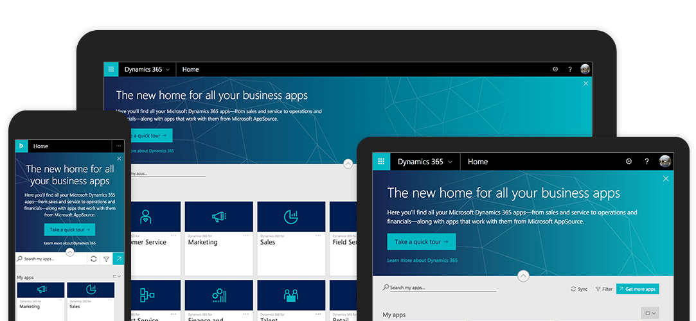Open the Marketing megaphone tile on the phone

[x=41, y=290]
